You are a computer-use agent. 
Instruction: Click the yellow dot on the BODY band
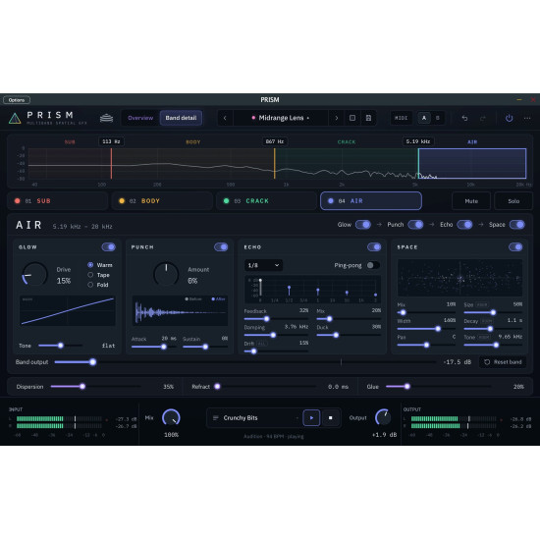coord(122,200)
